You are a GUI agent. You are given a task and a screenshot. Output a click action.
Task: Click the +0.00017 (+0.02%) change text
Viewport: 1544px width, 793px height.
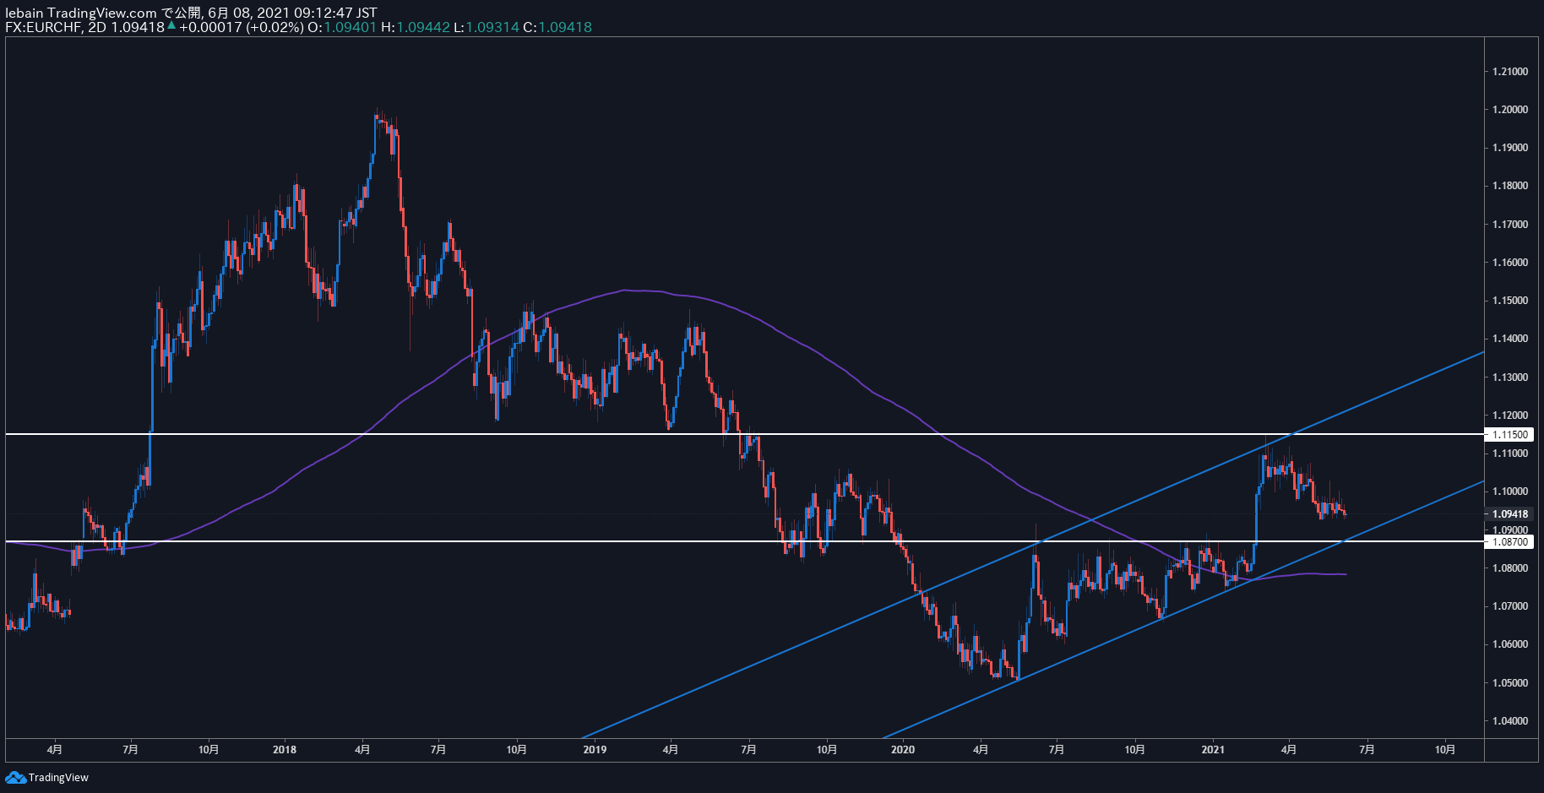pyautogui.click(x=241, y=27)
